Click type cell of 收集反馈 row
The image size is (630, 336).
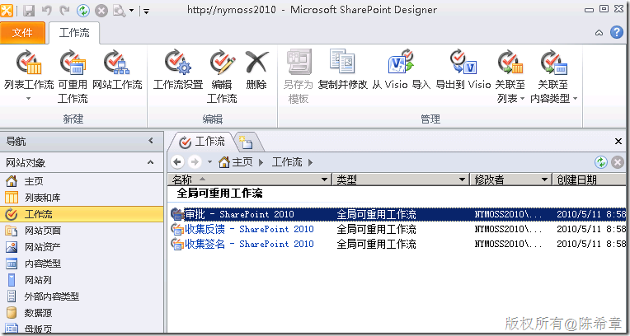click(x=377, y=230)
